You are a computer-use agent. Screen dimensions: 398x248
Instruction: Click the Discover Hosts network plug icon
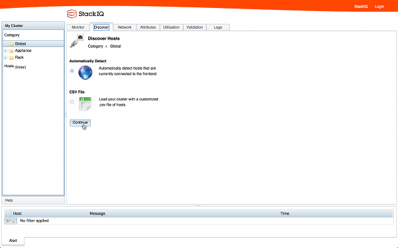[77, 41]
